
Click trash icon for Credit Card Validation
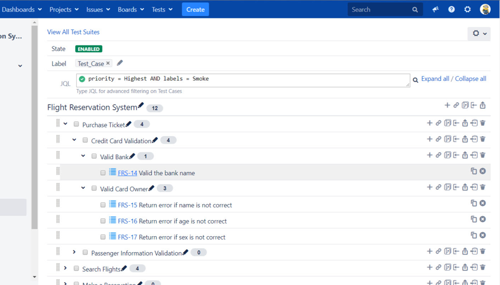pyautogui.click(x=483, y=139)
